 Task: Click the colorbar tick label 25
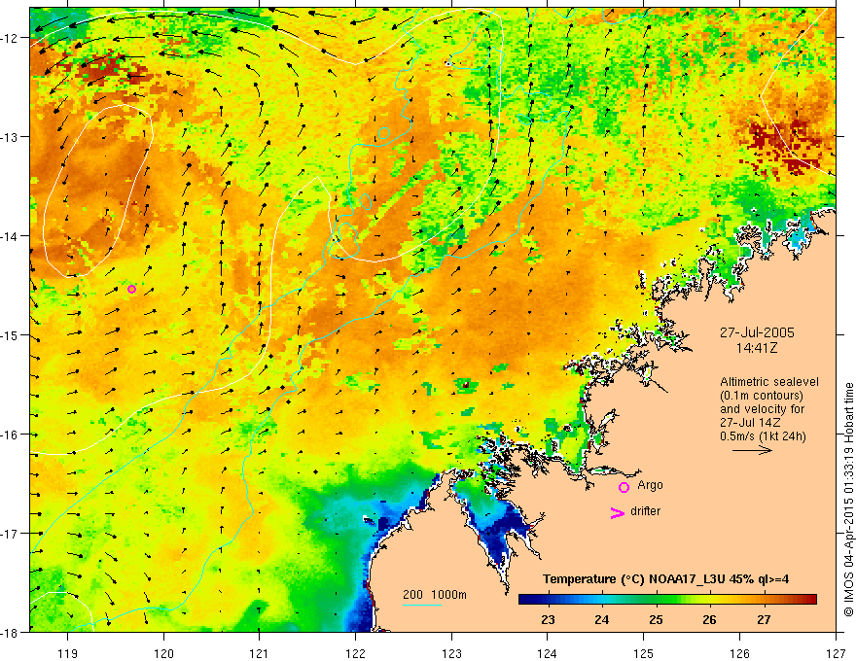[656, 619]
